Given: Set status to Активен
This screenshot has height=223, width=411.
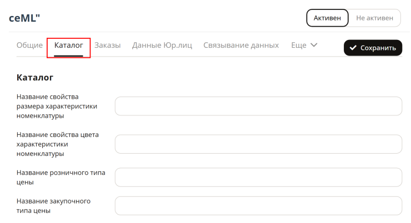Looking at the screenshot, I should (327, 18).
